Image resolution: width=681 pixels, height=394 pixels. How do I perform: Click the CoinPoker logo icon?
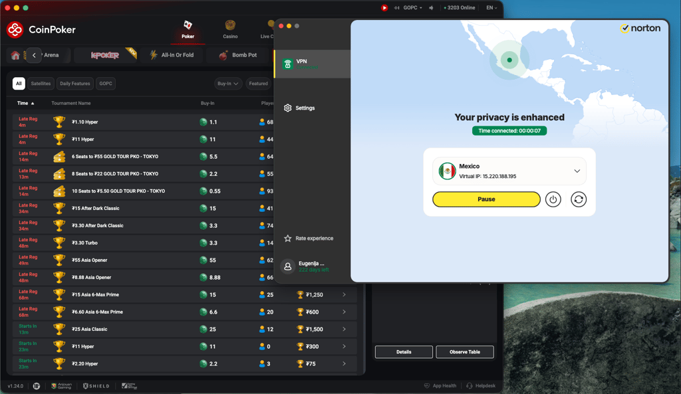click(x=15, y=29)
